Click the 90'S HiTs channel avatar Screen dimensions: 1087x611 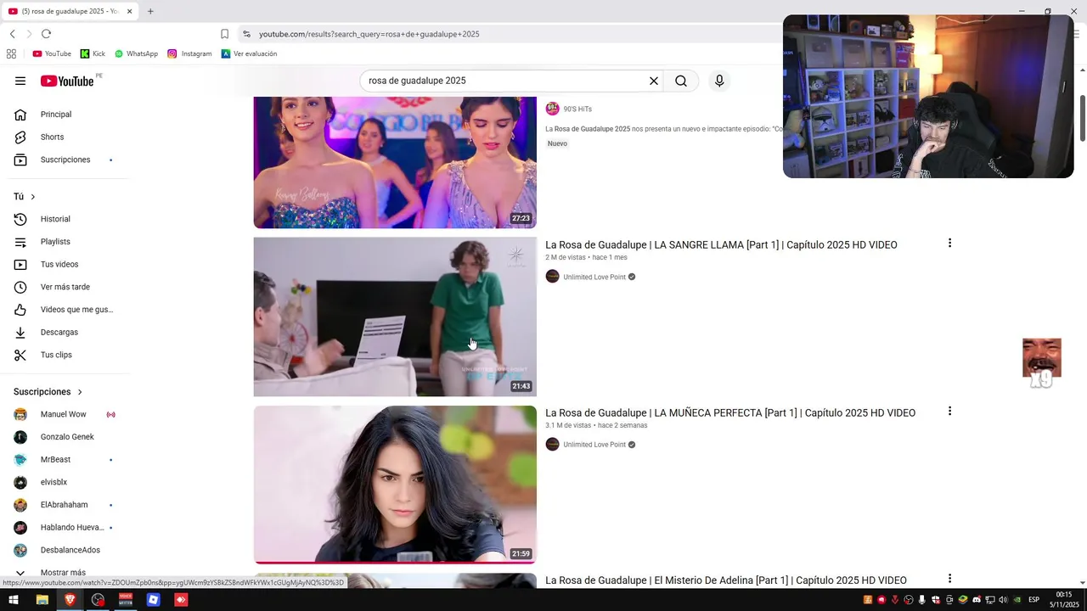552,109
